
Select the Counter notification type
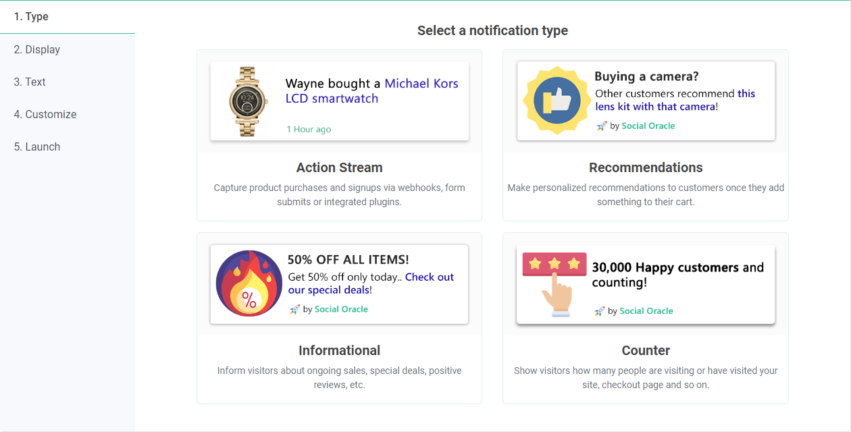pyautogui.click(x=646, y=351)
